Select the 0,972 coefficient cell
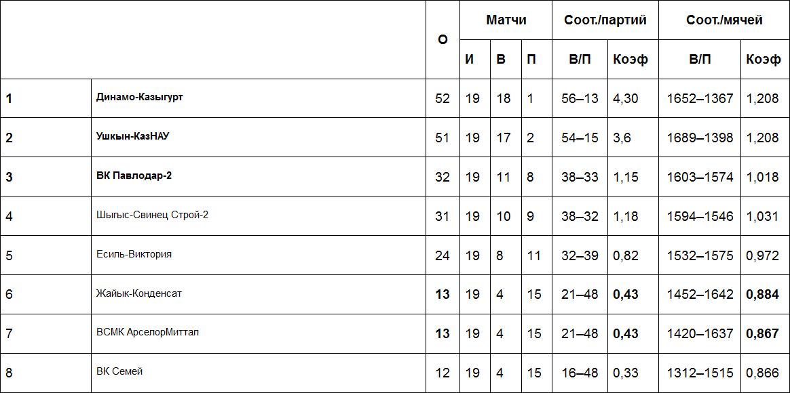This screenshot has height=393, width=790. click(763, 255)
